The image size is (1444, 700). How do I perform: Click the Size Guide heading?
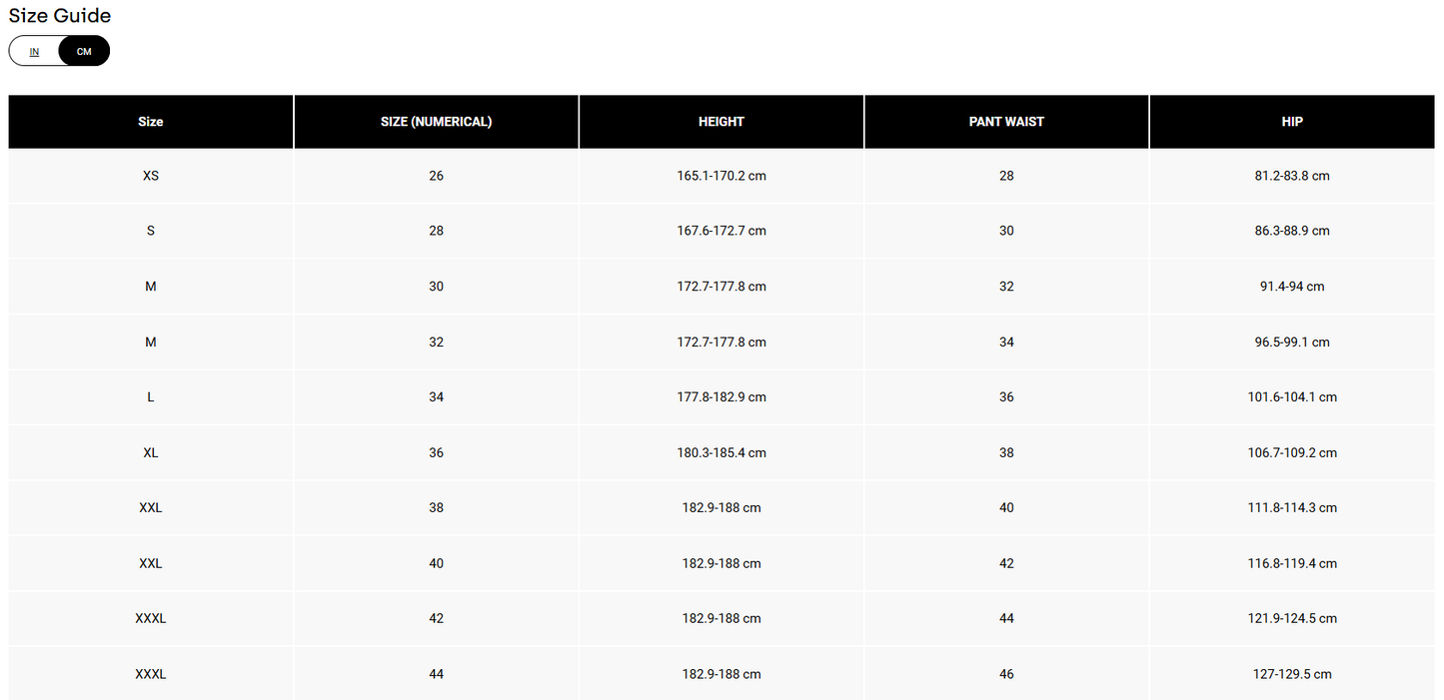click(x=60, y=16)
